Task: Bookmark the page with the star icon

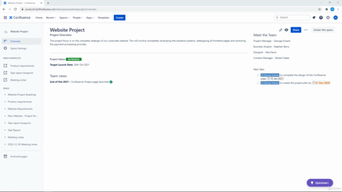Action: (320, 10)
